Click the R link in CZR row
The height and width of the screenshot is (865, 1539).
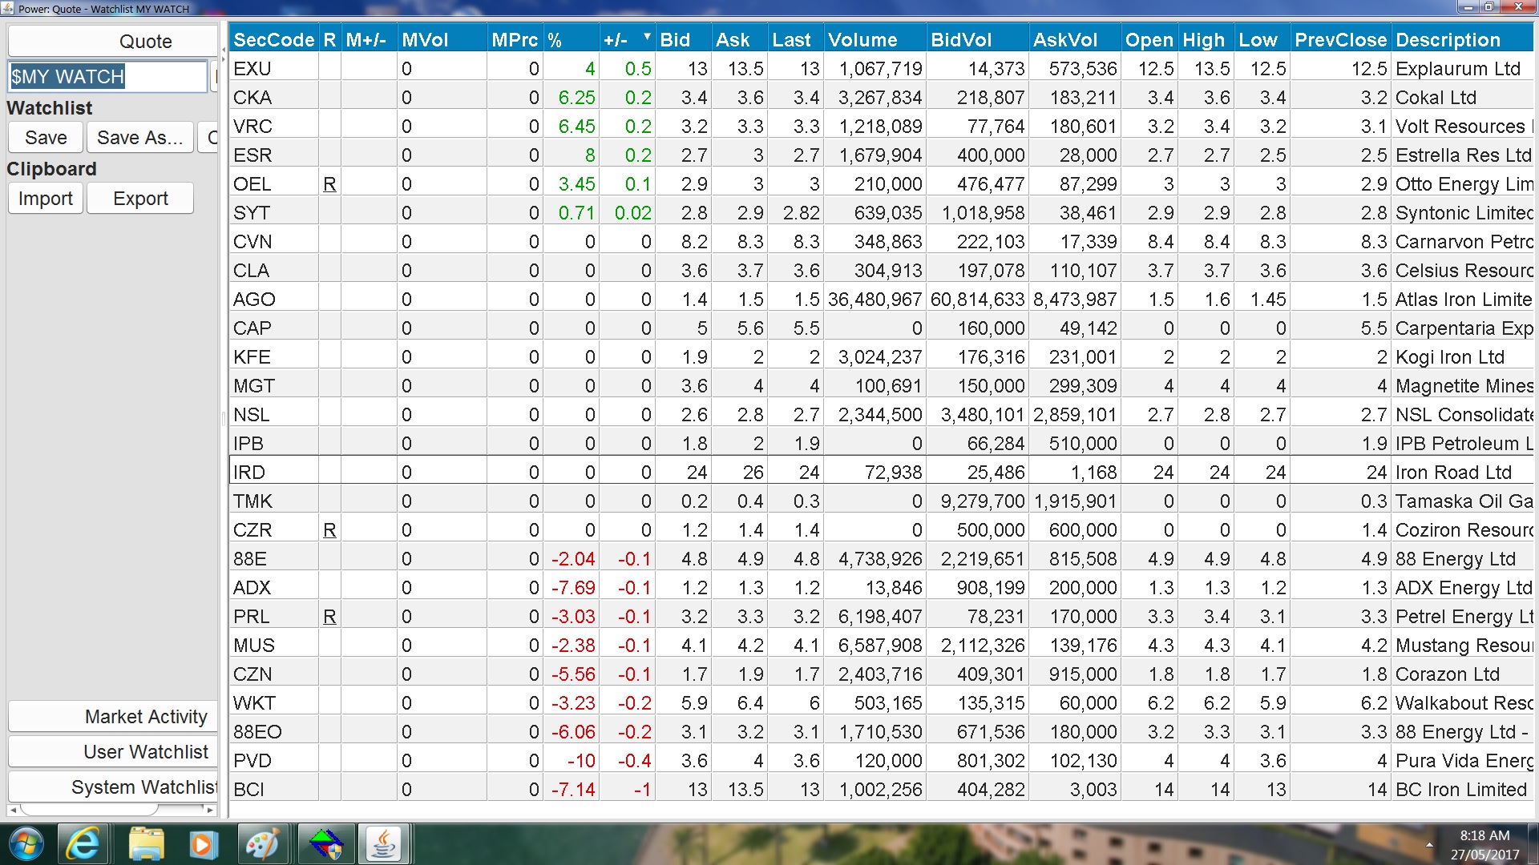tap(329, 530)
